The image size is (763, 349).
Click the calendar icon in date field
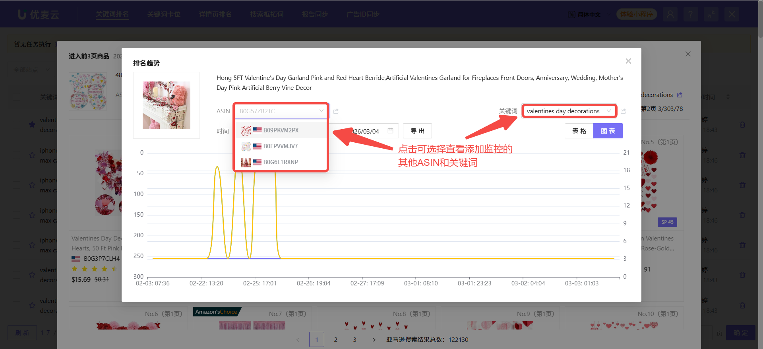click(390, 131)
